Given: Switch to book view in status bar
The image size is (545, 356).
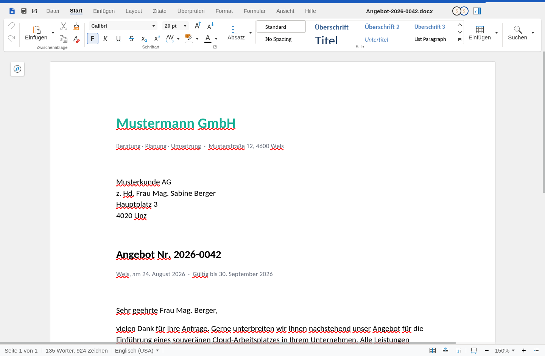Looking at the screenshot, I should point(433,351).
